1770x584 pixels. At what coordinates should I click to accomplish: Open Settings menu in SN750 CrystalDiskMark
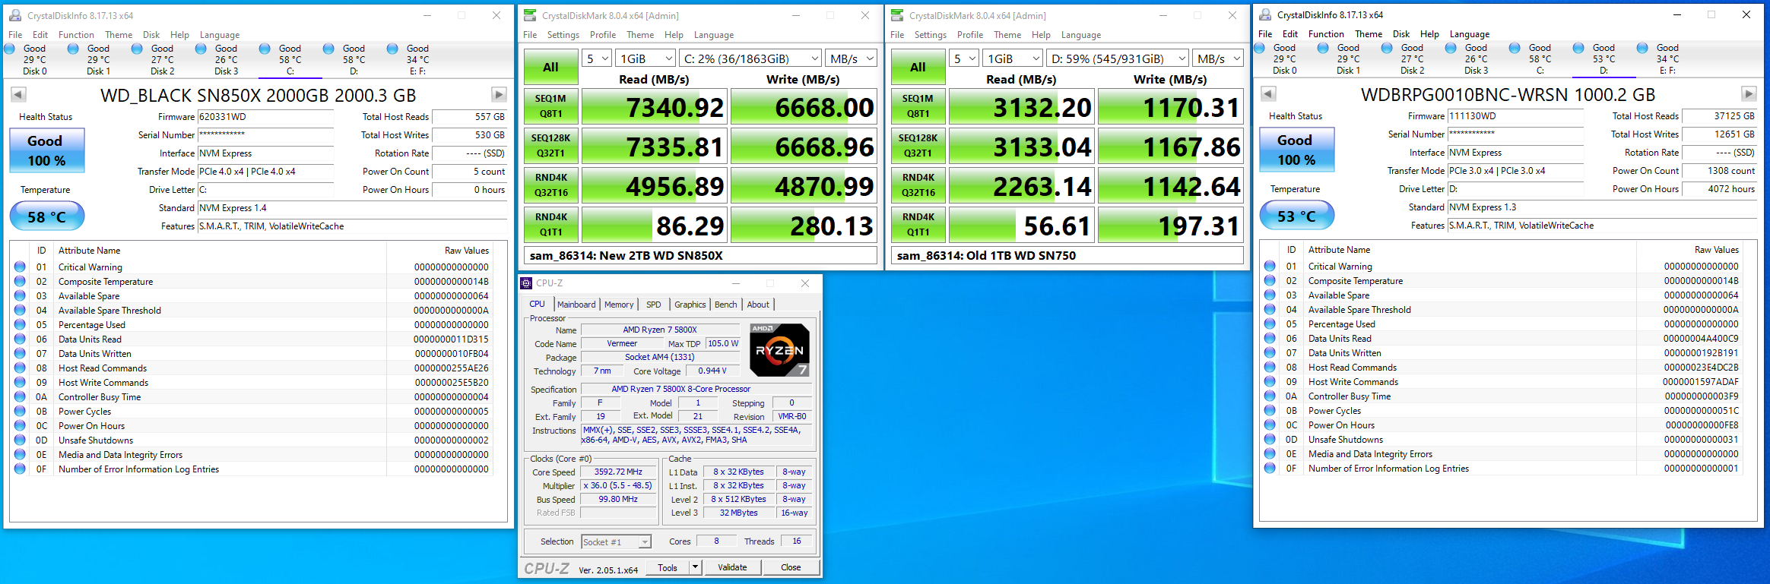[931, 35]
